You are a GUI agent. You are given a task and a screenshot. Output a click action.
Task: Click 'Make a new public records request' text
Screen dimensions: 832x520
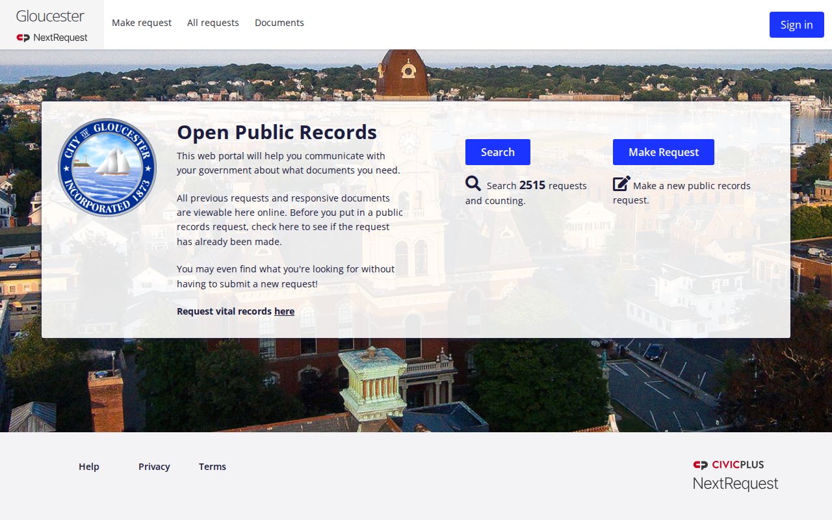(x=682, y=192)
